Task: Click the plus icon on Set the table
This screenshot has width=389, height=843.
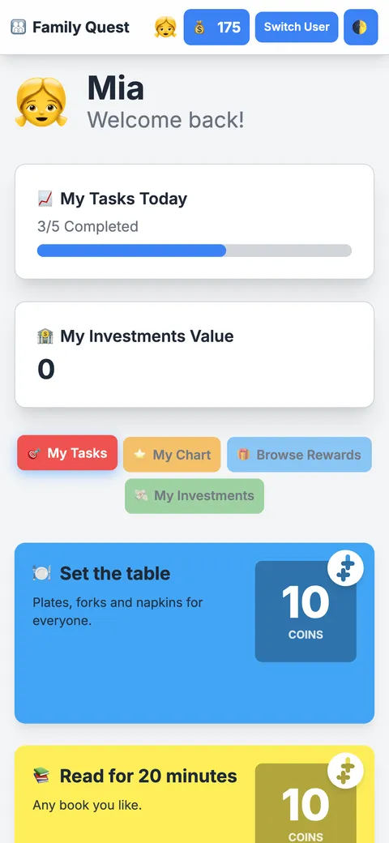Action: point(345,567)
